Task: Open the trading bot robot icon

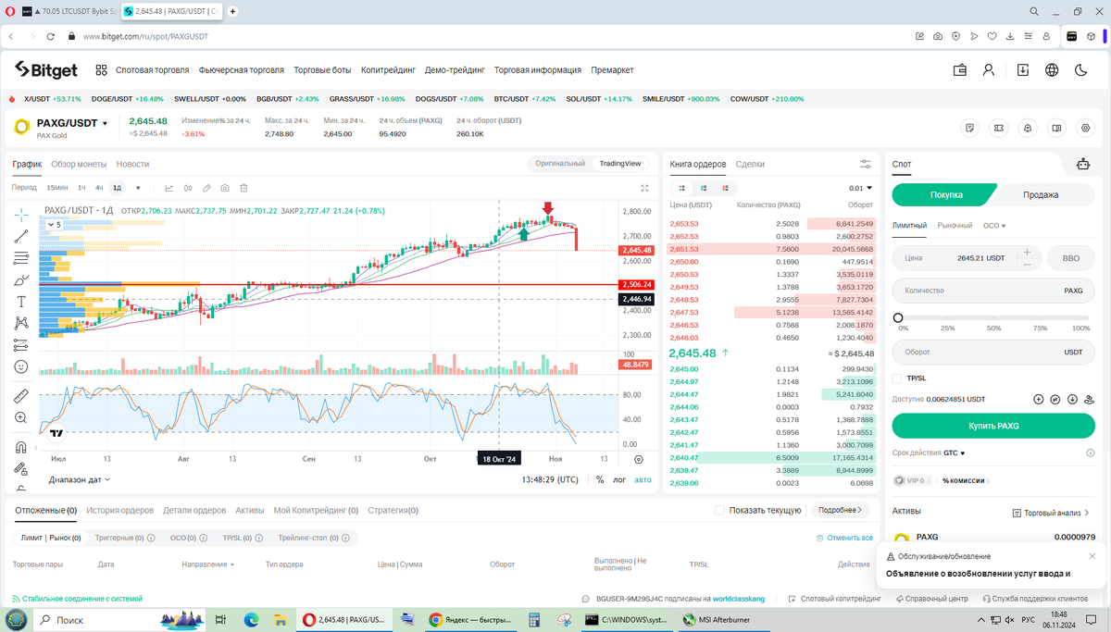Action: tap(1082, 165)
